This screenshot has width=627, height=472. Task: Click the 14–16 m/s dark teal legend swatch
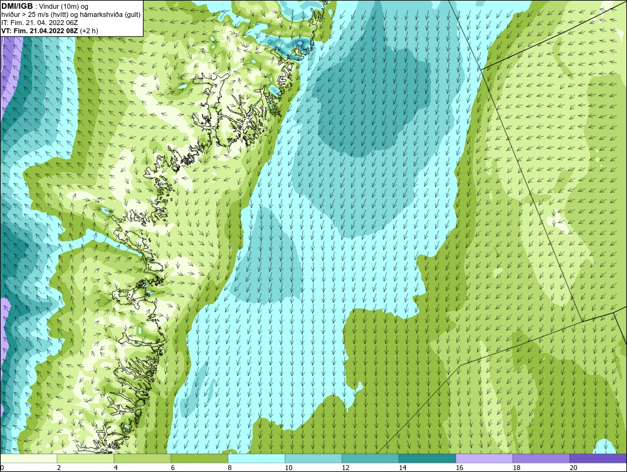pyautogui.click(x=428, y=458)
